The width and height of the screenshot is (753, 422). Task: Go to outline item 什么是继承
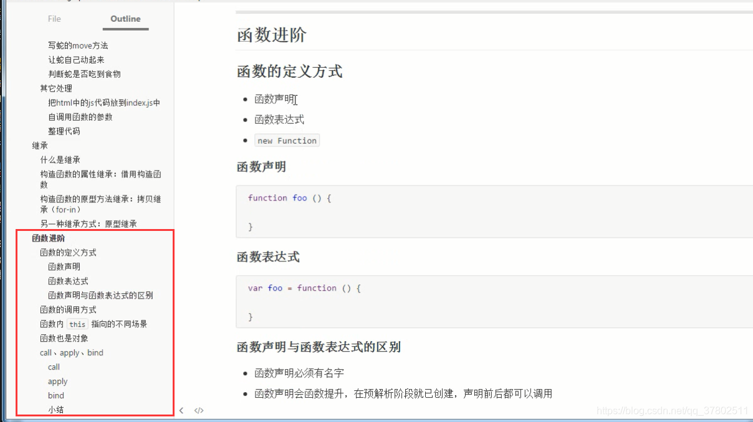coord(60,160)
